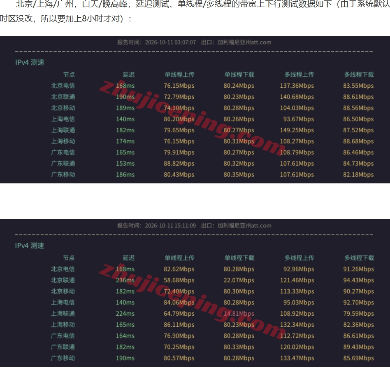Click the 236ms latency value

point(125,280)
